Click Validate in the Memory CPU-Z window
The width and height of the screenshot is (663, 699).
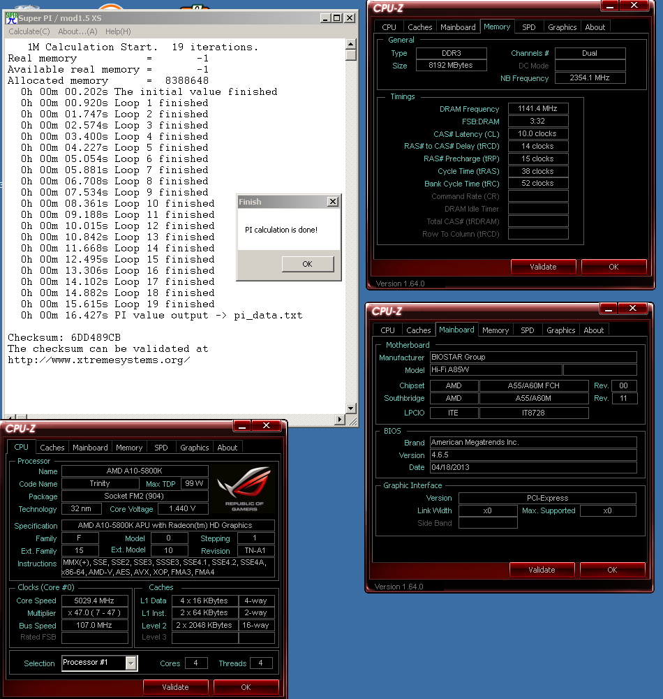(x=543, y=267)
